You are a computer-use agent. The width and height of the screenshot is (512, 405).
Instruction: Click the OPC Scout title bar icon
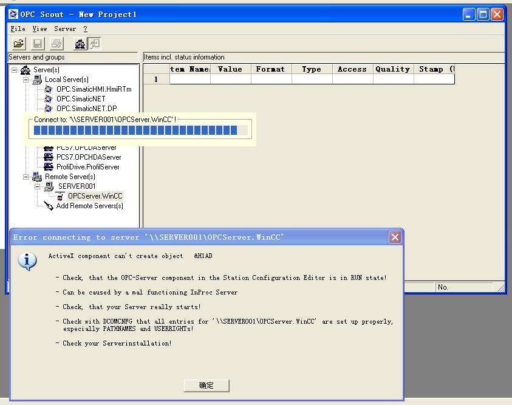[x=13, y=14]
